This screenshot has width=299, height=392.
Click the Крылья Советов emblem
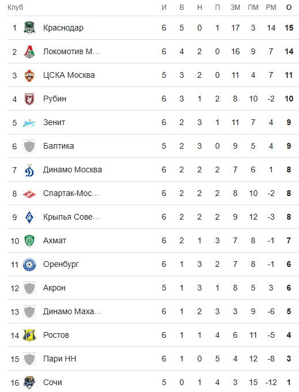pos(29,217)
